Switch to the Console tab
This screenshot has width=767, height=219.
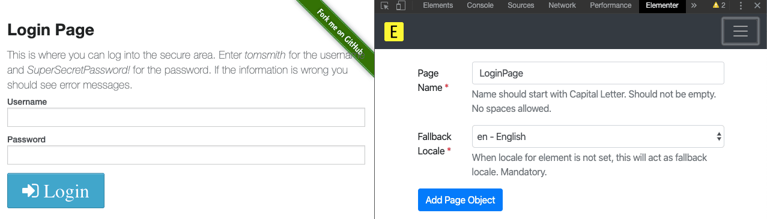click(480, 5)
